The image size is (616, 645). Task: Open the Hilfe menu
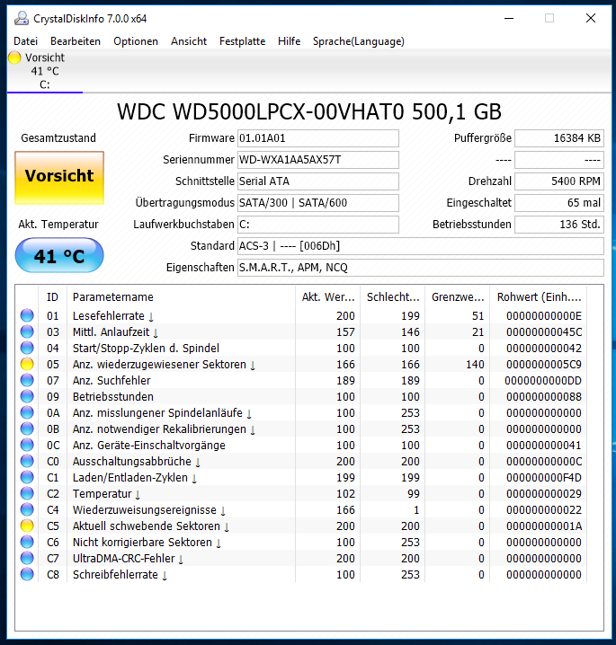point(289,41)
